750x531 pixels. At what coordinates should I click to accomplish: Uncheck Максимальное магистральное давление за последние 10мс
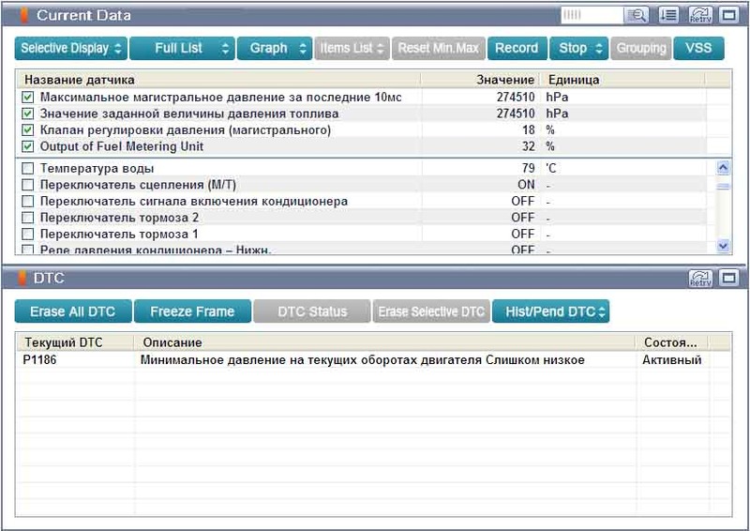pyautogui.click(x=28, y=98)
